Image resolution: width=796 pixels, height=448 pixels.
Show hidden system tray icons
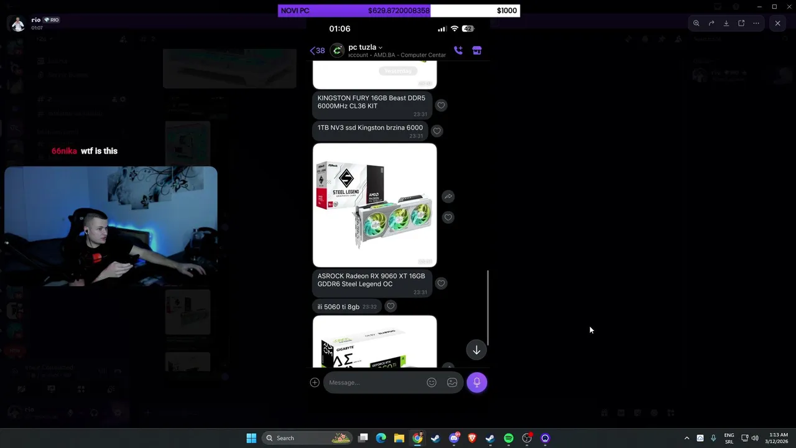(687, 438)
